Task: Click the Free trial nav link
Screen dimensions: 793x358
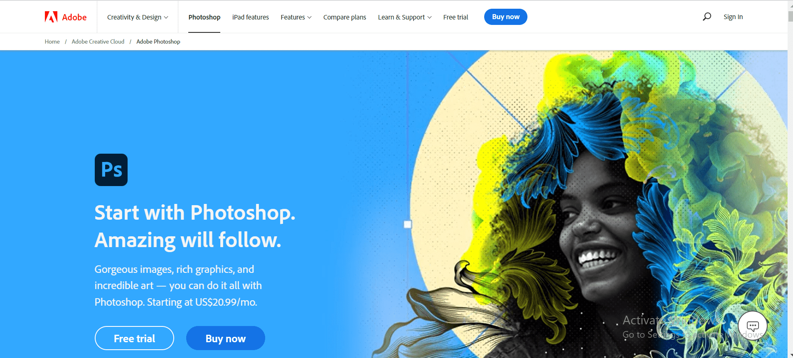Action: tap(456, 17)
